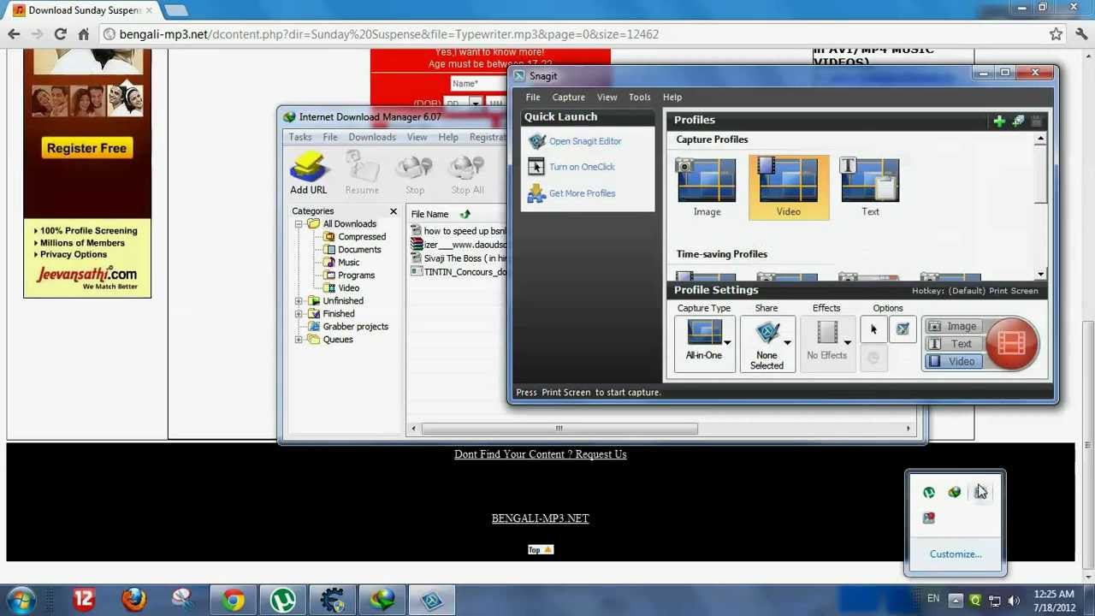Viewport: 1095px width, 616px height.
Task: Open the Share None Selected dropdown
Action: [766, 344]
